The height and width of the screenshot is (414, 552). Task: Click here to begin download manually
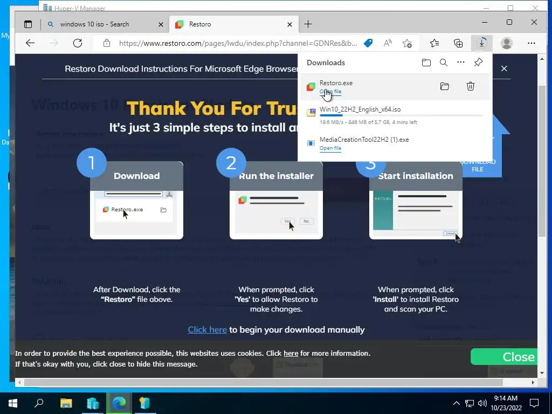point(207,330)
